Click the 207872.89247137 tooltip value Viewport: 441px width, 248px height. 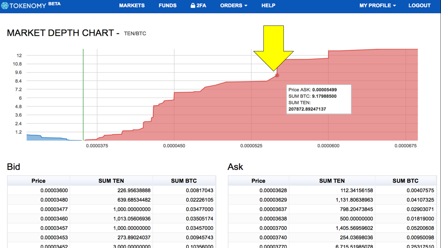[307, 109]
